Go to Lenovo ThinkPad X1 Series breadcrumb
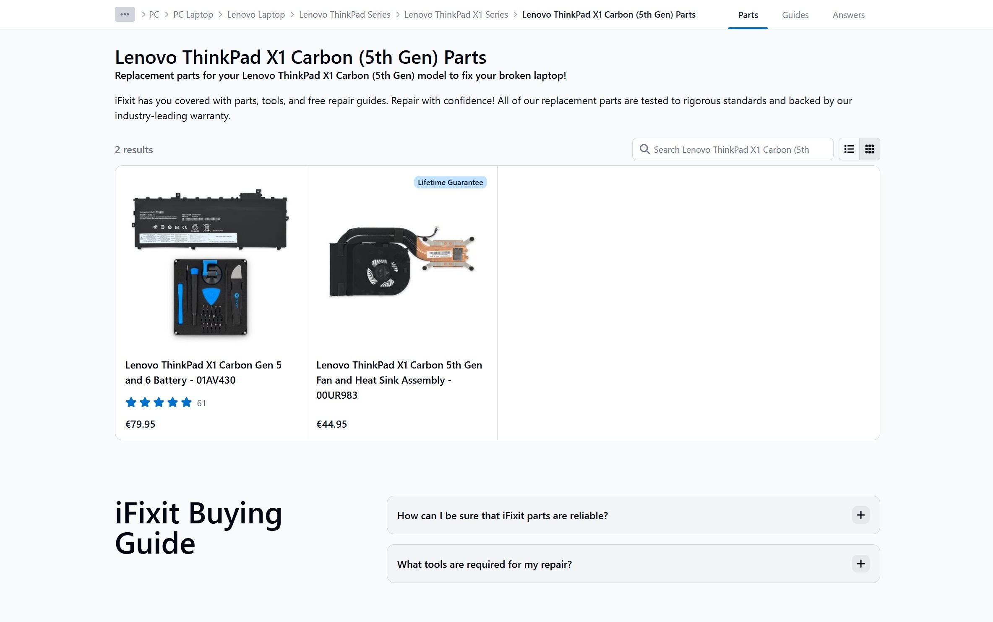 456,15
